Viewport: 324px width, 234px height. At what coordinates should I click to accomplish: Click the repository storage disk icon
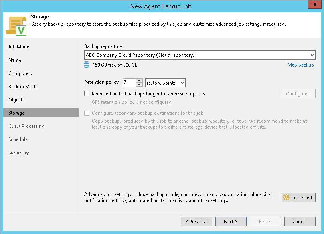pyautogui.click(x=87, y=65)
